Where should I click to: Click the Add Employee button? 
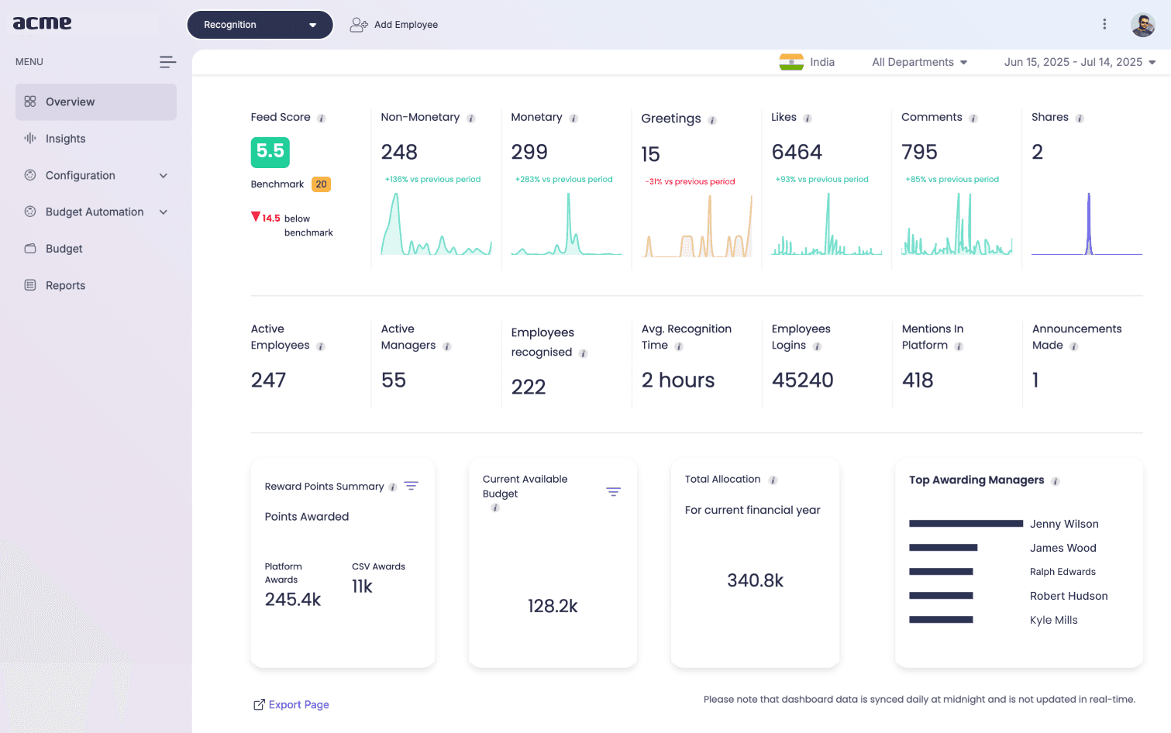click(394, 25)
